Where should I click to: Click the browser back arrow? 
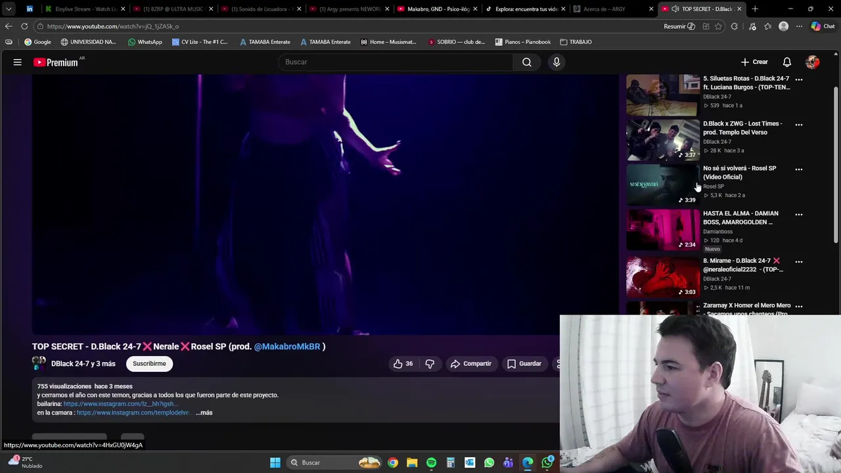tap(9, 26)
